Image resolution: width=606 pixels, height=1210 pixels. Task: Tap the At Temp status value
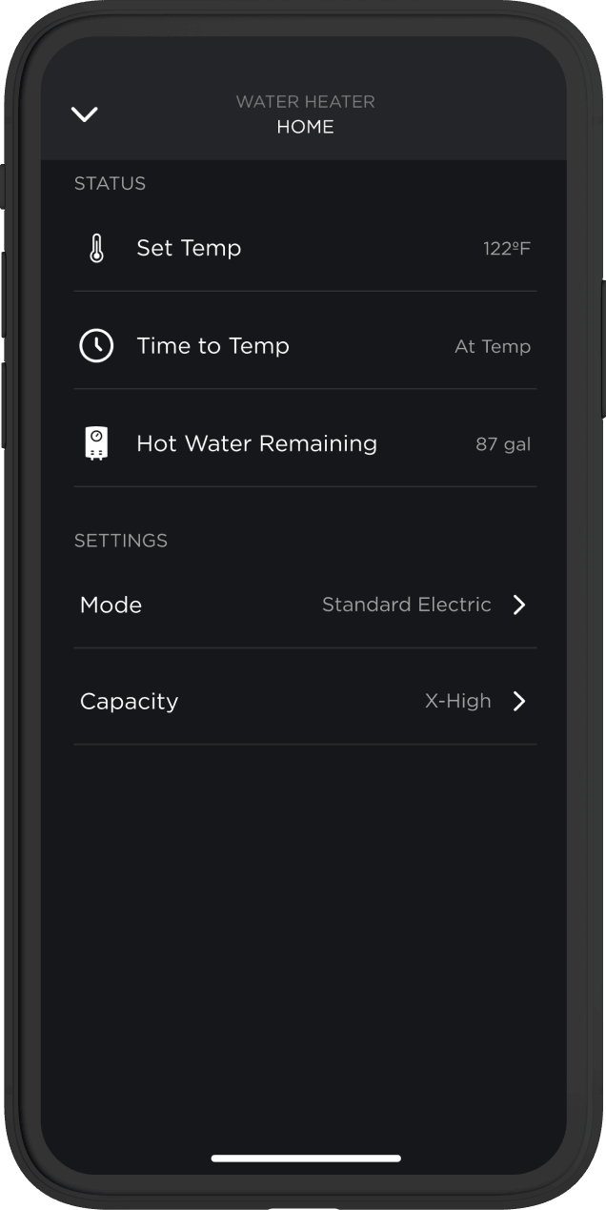click(493, 347)
